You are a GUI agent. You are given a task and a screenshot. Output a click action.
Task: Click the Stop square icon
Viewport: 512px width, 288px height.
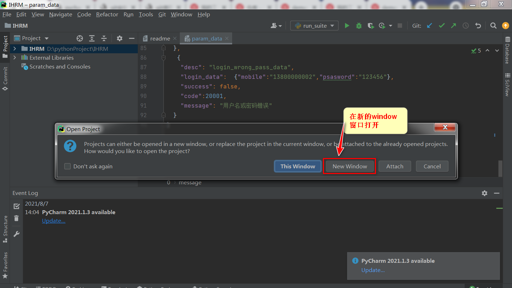pyautogui.click(x=400, y=26)
